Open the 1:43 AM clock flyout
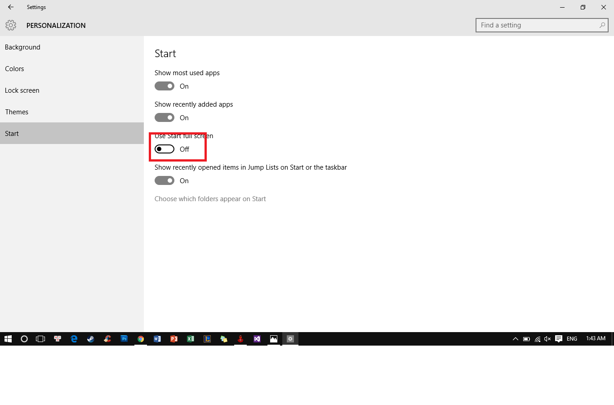 [596, 338]
